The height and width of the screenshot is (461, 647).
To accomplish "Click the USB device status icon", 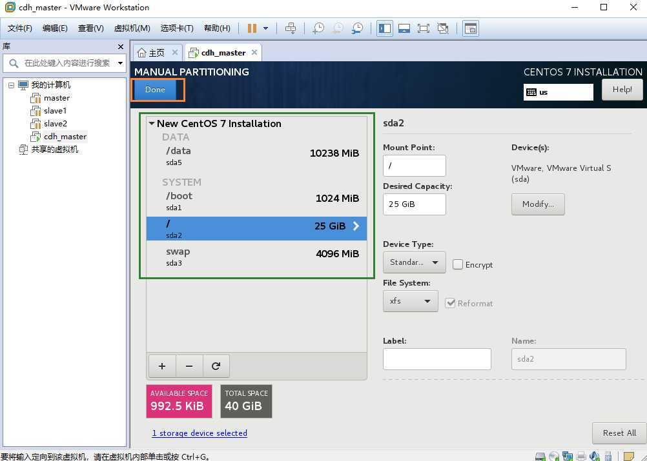I will [608, 456].
